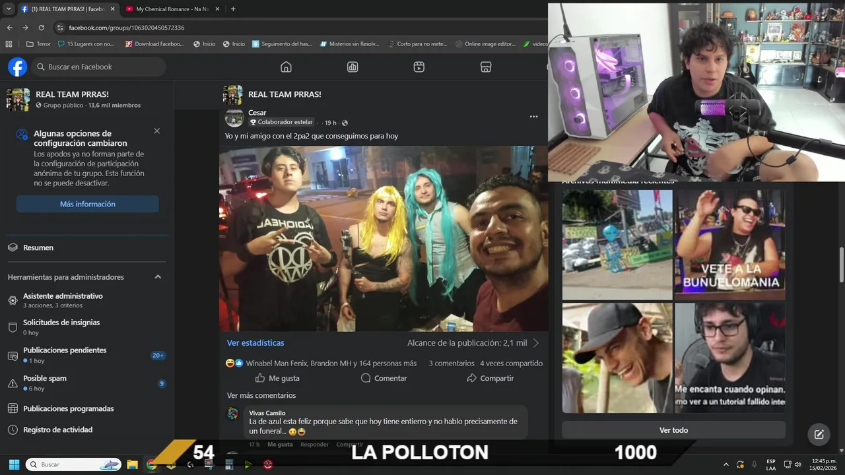Screen dimensions: 845x475
Task: Click the address bar URL facebook.com/groups
Action: click(127, 28)
